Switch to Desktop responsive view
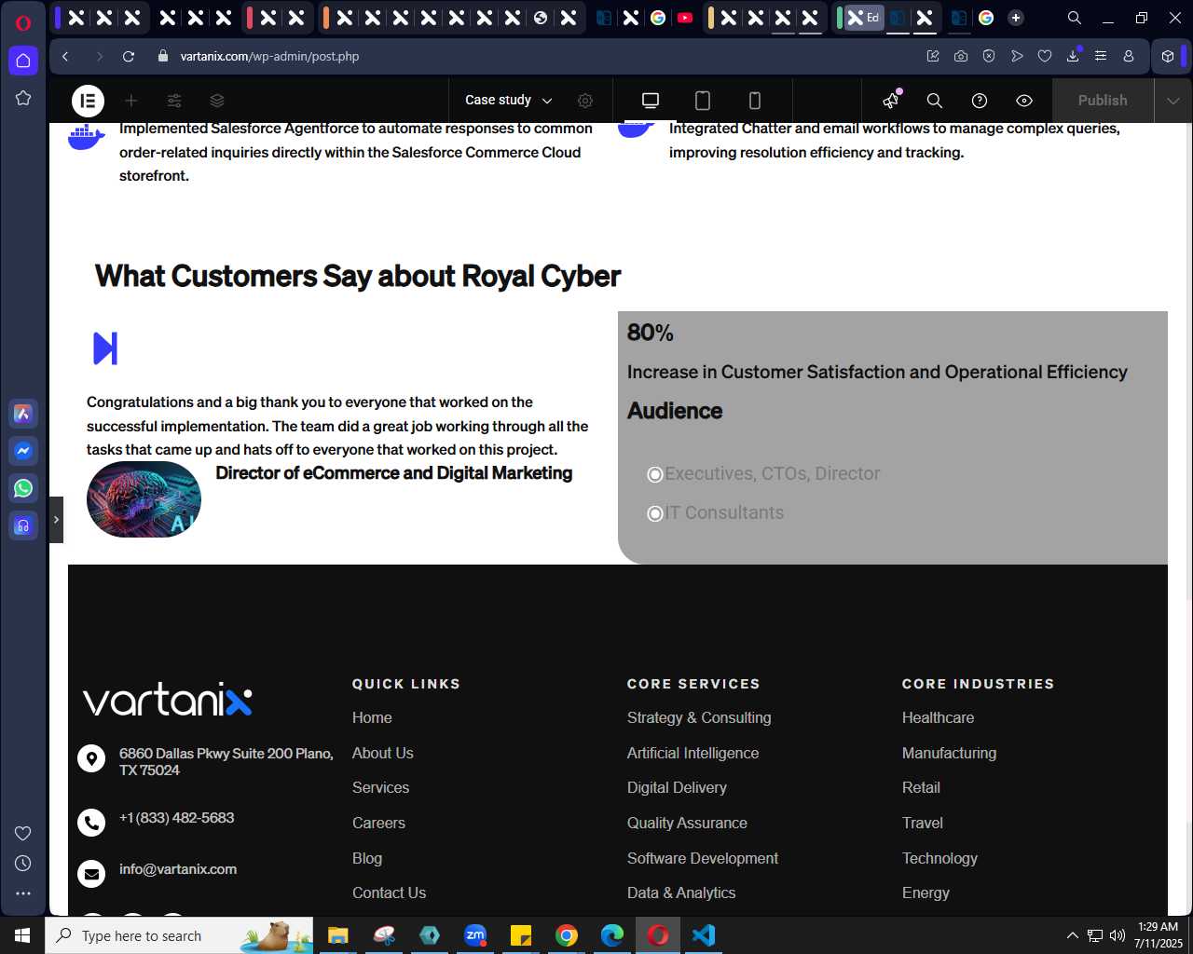Image resolution: width=1193 pixels, height=954 pixels. click(x=651, y=101)
